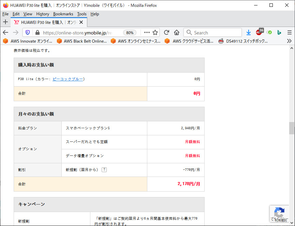Click the 新規割 question mark help button
The height and width of the screenshot is (226, 295).
104,170
